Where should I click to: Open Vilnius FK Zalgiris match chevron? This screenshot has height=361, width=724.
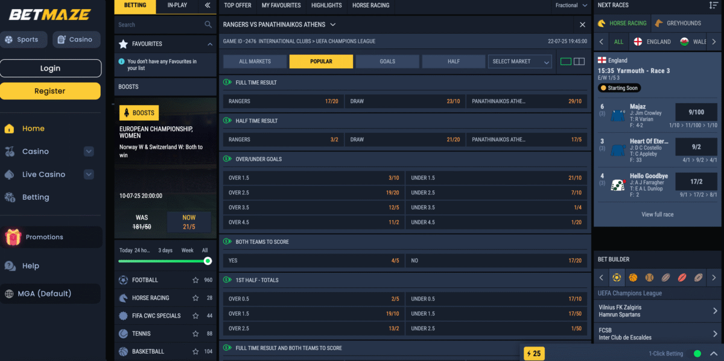716,311
